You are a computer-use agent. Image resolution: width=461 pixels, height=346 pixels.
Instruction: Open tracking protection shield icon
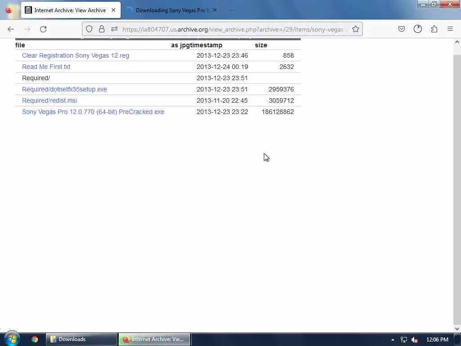[x=89, y=29]
